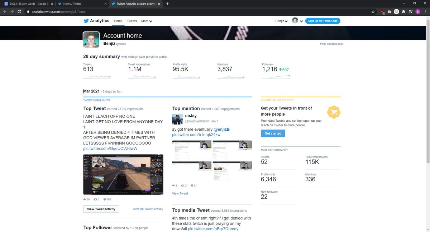Open the new tab plus button
Image resolution: width=430 pixels, height=232 pixels.
pos(167,4)
